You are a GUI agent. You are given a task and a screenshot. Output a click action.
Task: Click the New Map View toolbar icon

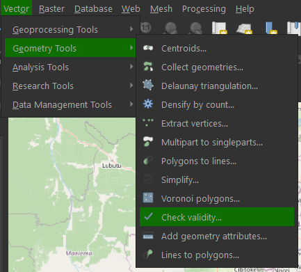click(220, 28)
